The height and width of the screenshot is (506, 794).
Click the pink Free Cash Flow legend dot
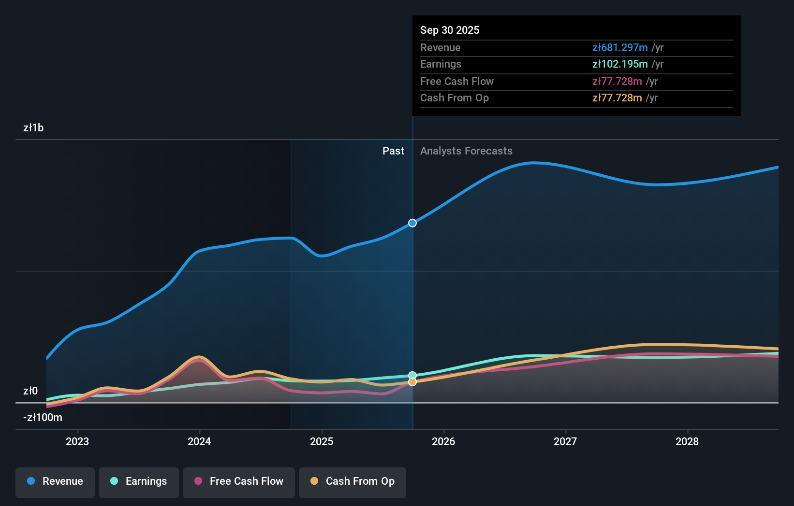tap(197, 481)
